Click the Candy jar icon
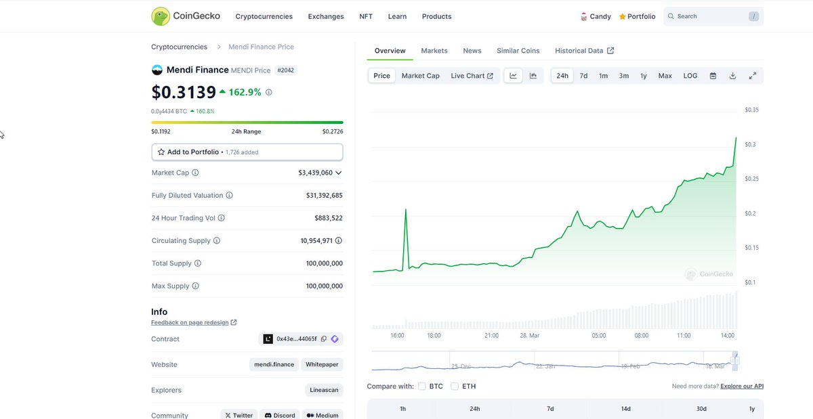The width and height of the screenshot is (813, 419). 584,16
